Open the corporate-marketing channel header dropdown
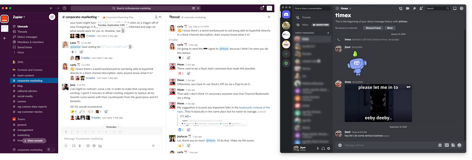The width and height of the screenshot is (472, 160). click(x=81, y=17)
